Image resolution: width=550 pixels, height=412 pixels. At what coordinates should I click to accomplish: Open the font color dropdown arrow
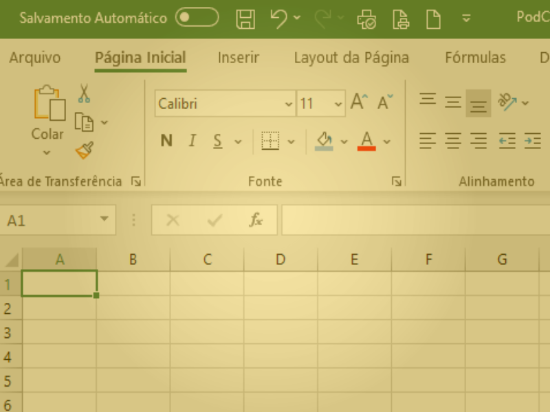(387, 142)
